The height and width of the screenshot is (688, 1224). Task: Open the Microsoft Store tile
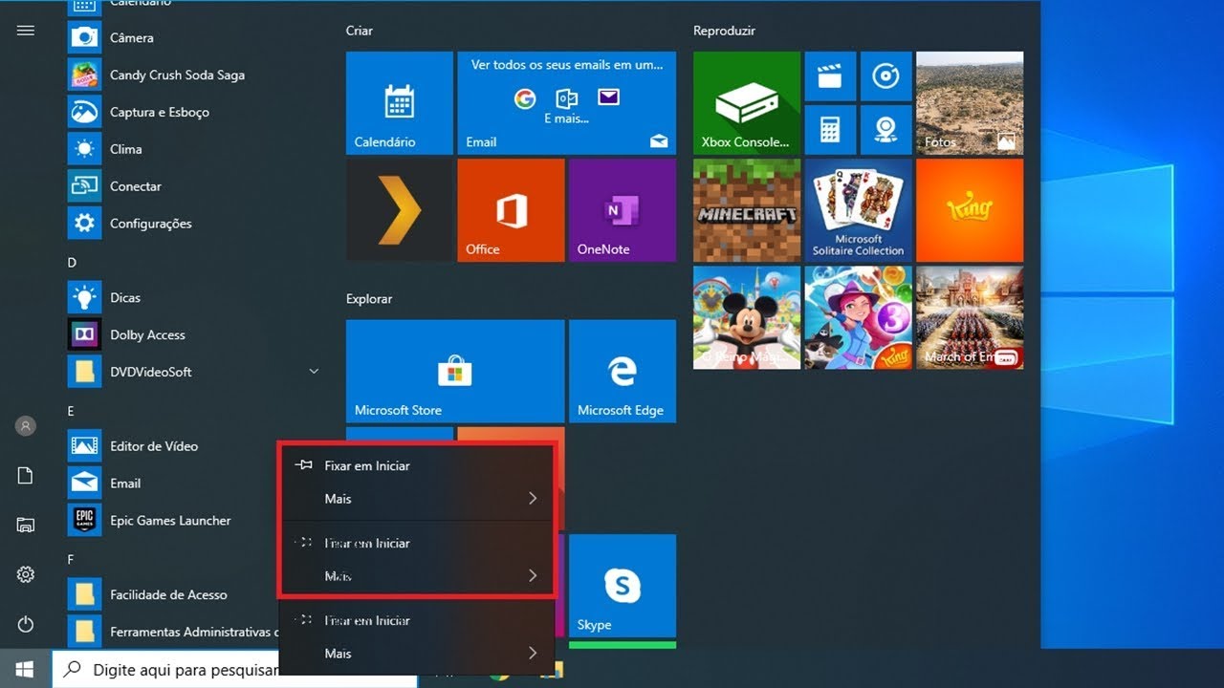(455, 372)
